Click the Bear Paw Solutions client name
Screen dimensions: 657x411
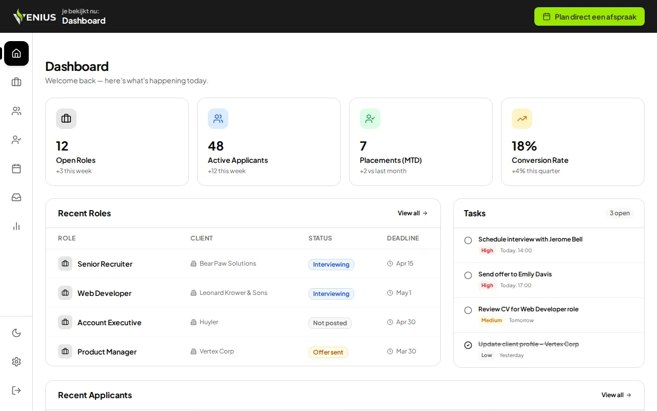(228, 264)
